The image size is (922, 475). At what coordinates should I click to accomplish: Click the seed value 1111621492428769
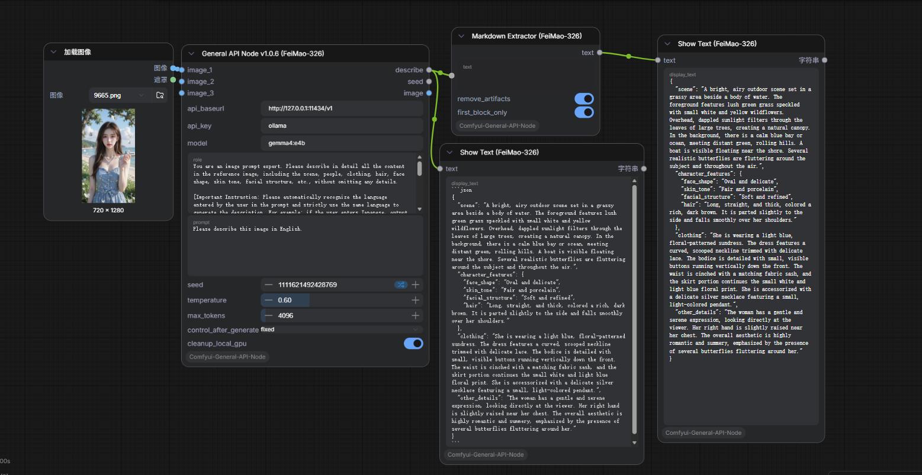coord(307,285)
